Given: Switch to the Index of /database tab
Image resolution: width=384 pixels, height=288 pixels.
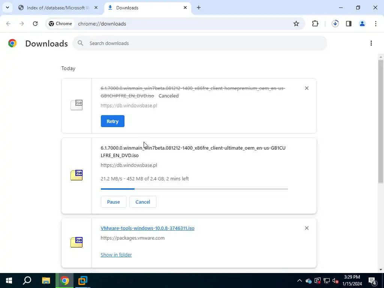Looking at the screenshot, I should point(58,7).
